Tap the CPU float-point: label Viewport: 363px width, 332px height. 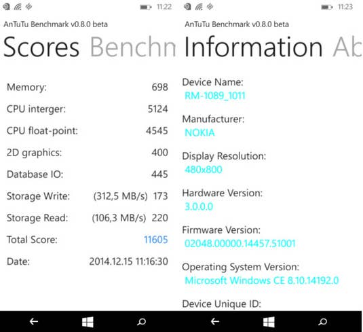pos(42,131)
